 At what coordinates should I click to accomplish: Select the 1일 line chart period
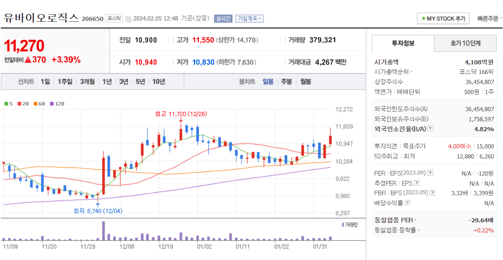45,82
